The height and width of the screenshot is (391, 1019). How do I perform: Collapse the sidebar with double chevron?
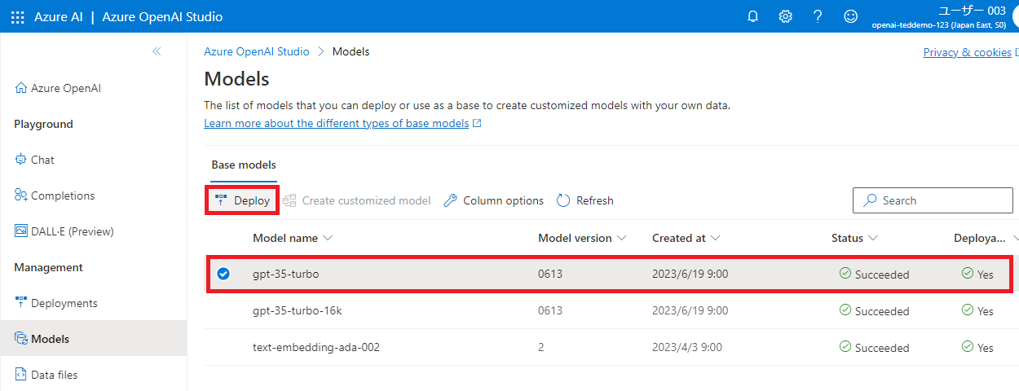pos(157,51)
